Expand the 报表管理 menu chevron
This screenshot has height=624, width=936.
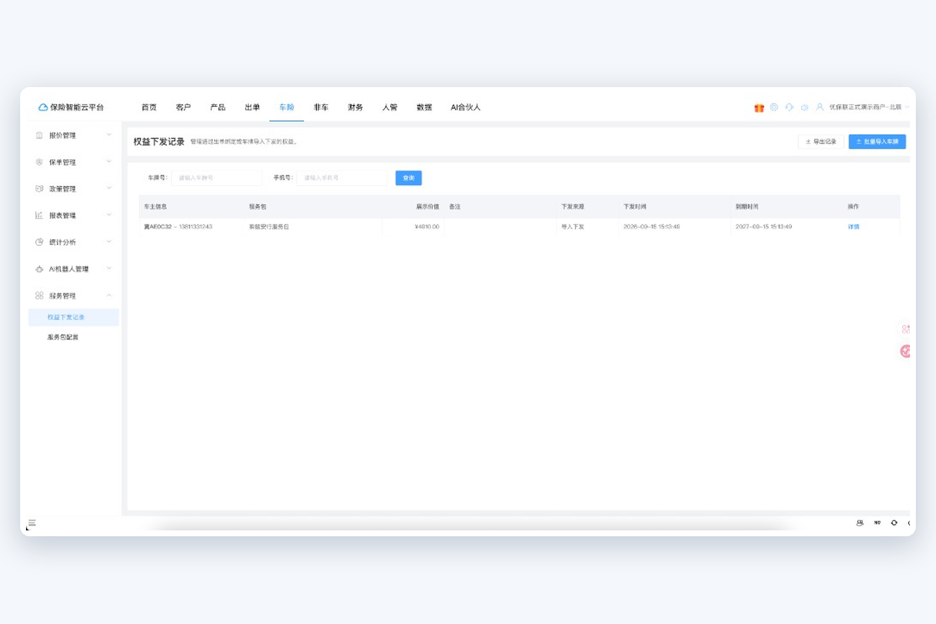[109, 215]
